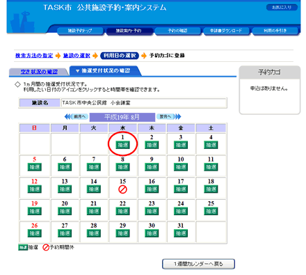
Task: Open the lottery slot for day 12
Action: click(x=35, y=189)
